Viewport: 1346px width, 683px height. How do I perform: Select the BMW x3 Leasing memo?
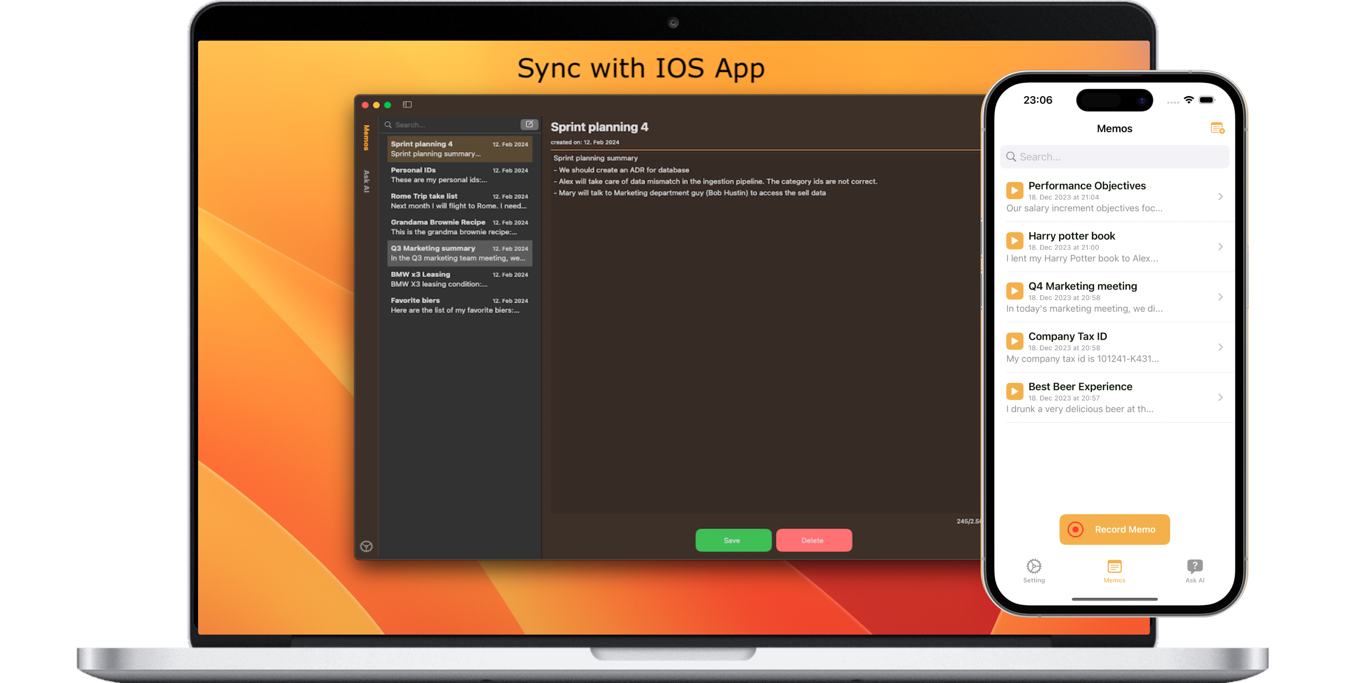[x=459, y=279]
